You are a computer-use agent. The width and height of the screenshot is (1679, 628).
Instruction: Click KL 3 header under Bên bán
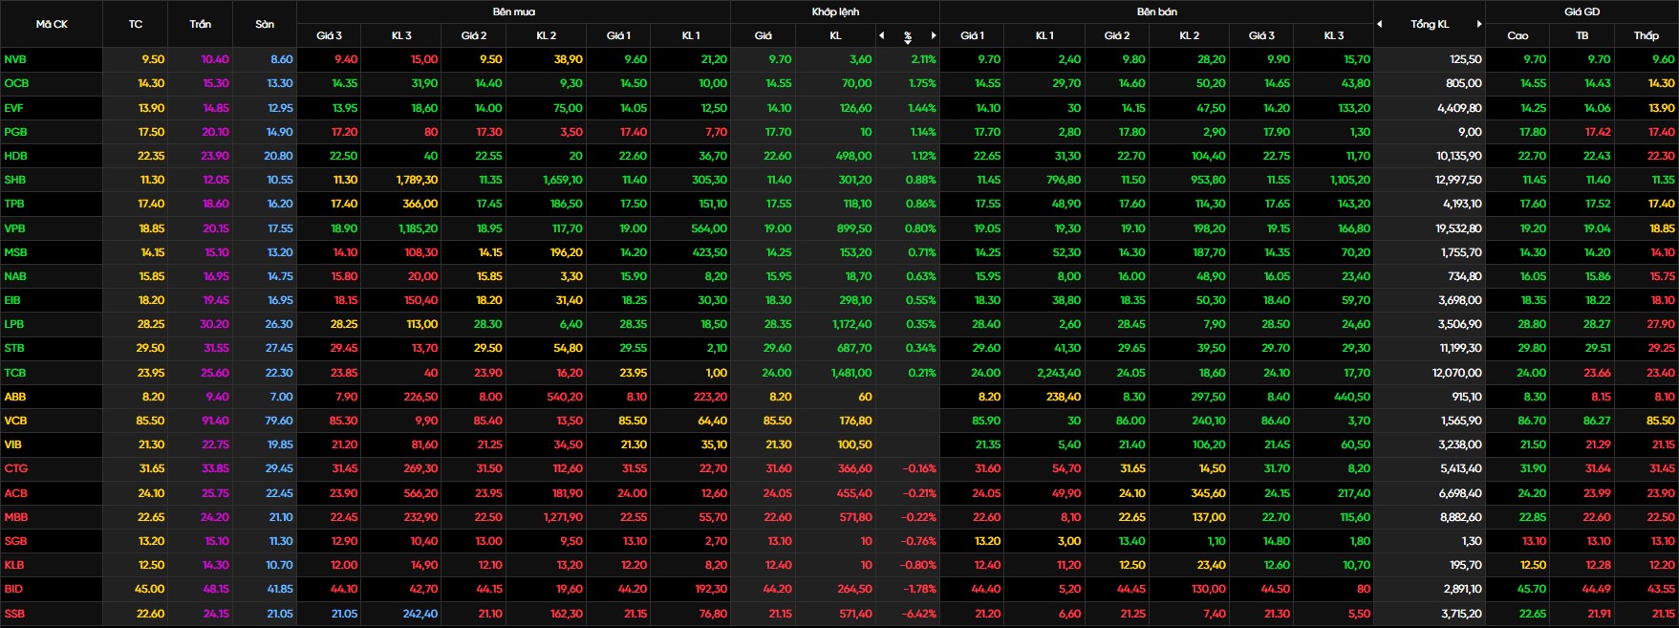(1334, 35)
